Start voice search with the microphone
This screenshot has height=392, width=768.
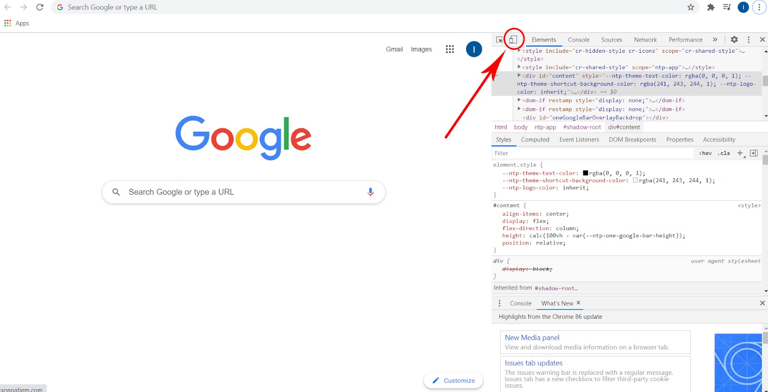371,192
